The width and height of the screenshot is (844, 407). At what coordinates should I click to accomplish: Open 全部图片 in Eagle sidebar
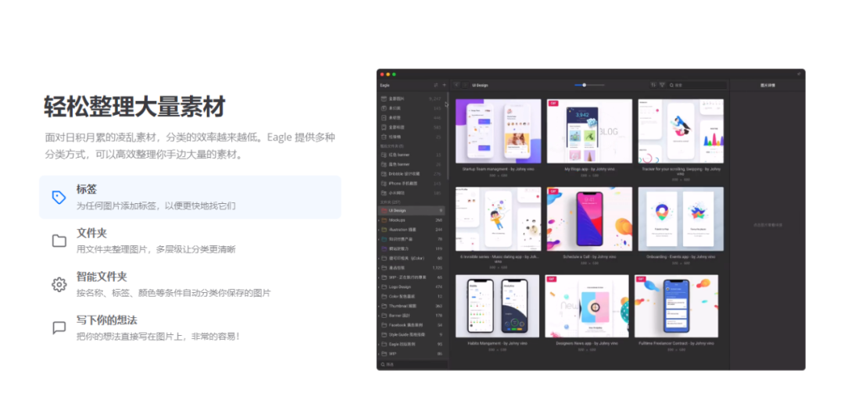tap(412, 98)
